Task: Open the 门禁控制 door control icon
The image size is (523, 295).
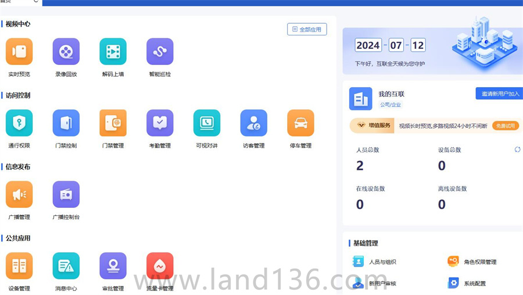Action: [x=66, y=123]
